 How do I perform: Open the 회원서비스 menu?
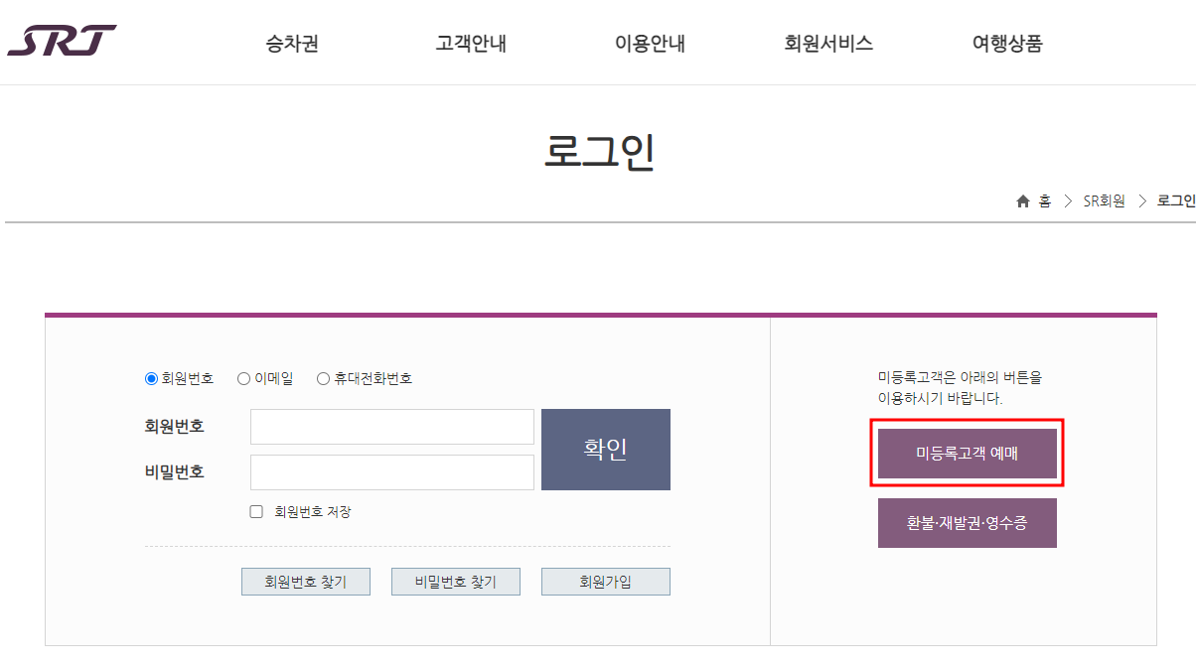(828, 44)
